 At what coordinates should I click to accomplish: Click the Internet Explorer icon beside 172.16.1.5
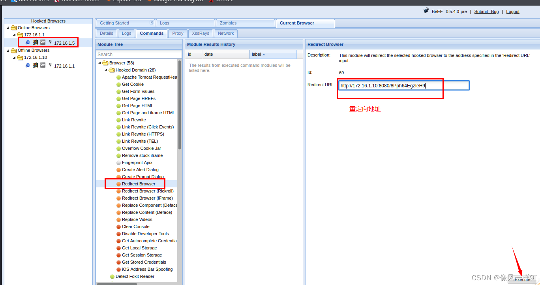(28, 42)
